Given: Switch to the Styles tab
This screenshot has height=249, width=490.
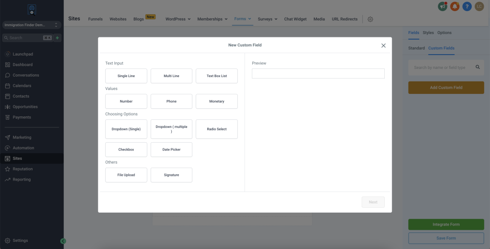Looking at the screenshot, I should click(x=428, y=33).
